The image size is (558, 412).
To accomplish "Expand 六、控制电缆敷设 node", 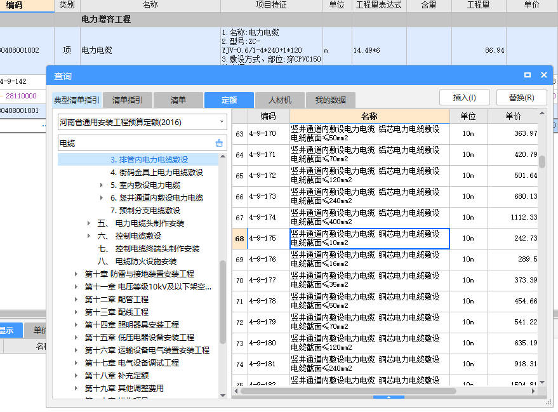I will click(89, 236).
